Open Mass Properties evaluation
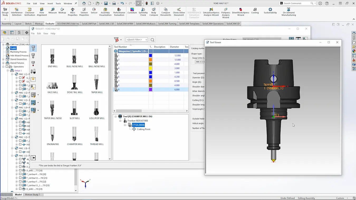 pos(73,12)
